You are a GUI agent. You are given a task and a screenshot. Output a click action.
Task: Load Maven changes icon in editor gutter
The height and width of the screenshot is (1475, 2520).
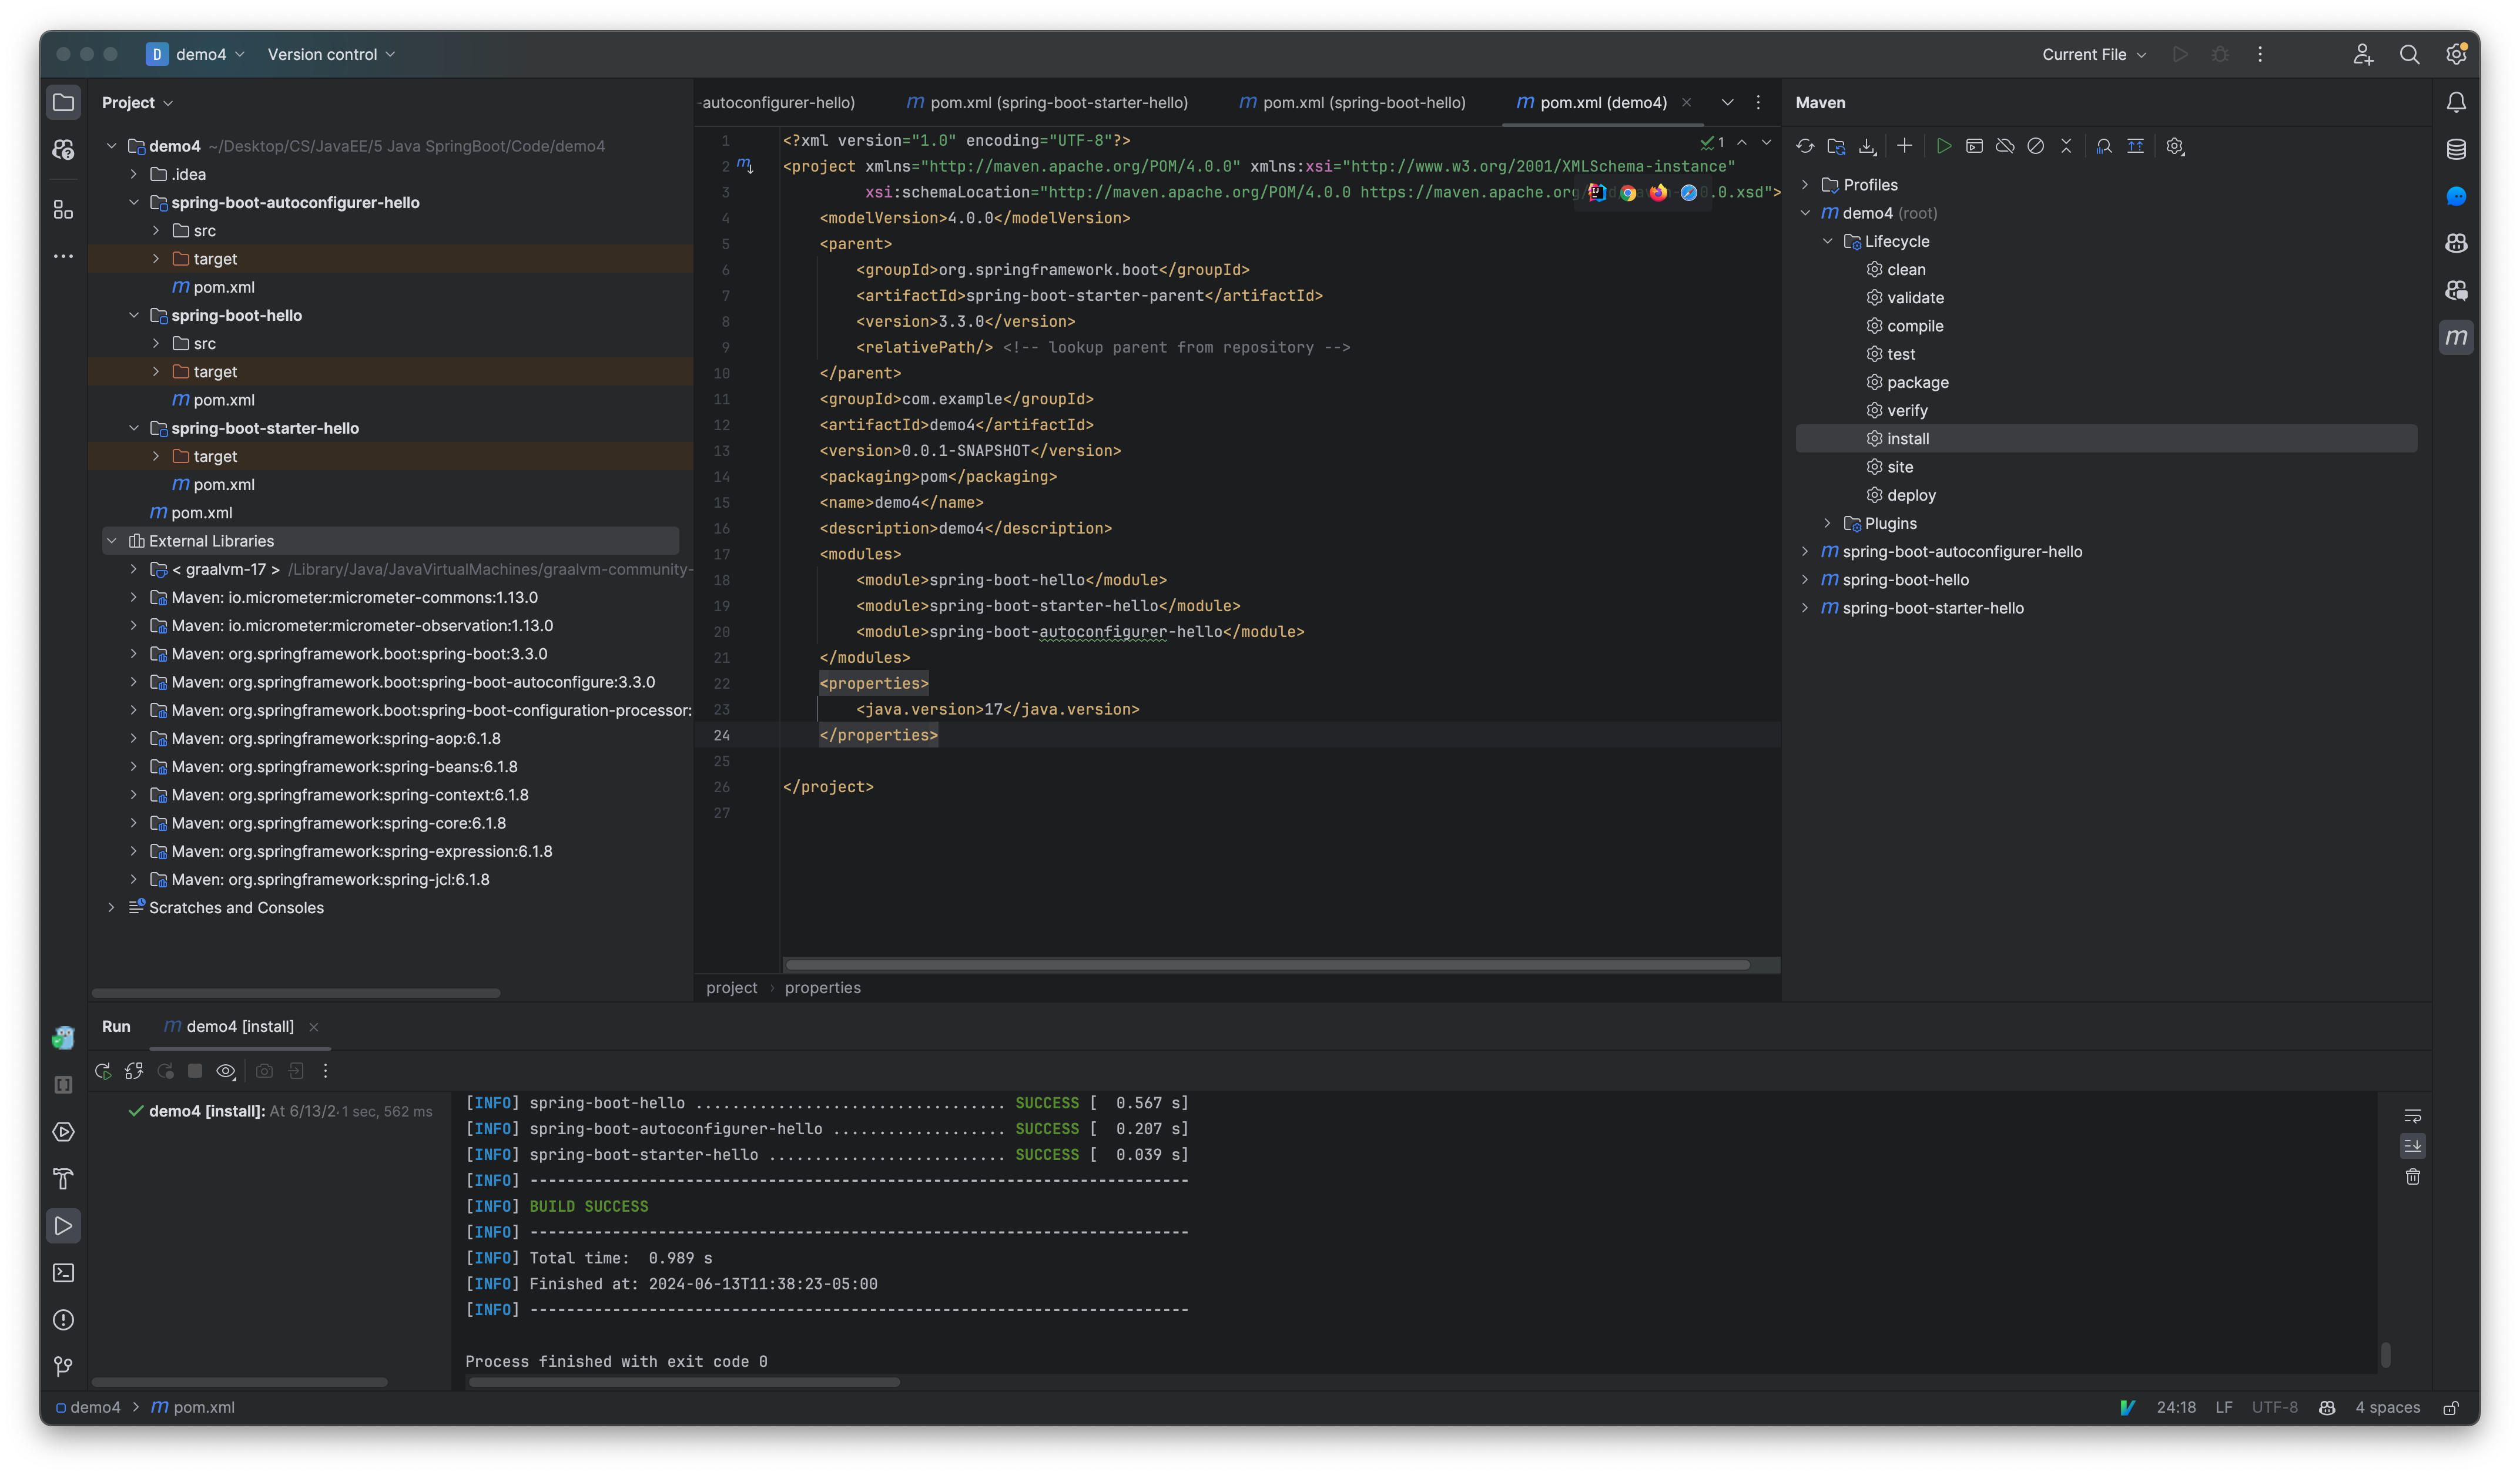point(745,165)
